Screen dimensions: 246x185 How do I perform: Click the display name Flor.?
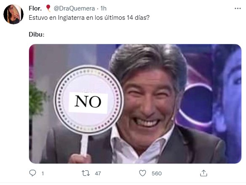point(35,8)
